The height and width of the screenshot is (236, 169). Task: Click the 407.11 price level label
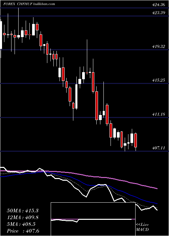click(x=159, y=148)
